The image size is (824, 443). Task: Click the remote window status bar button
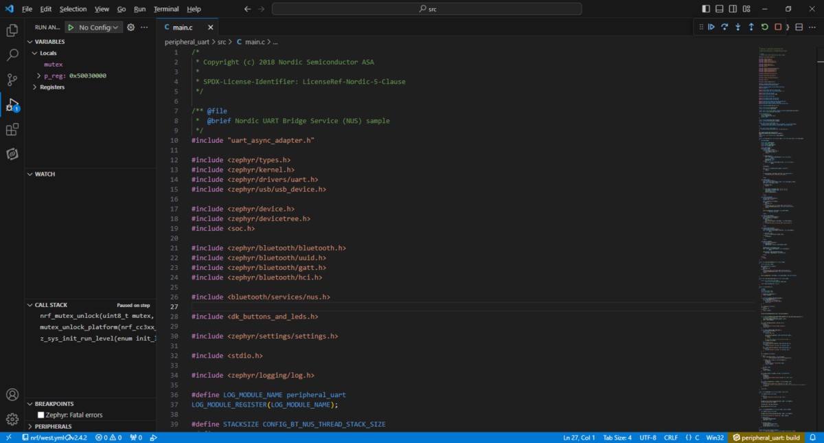(x=8, y=438)
